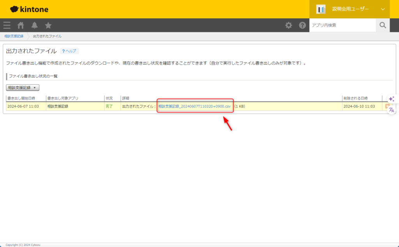Open the 相談支援記録 app filter dropdown
This screenshot has width=399, height=247.
[x=23, y=88]
